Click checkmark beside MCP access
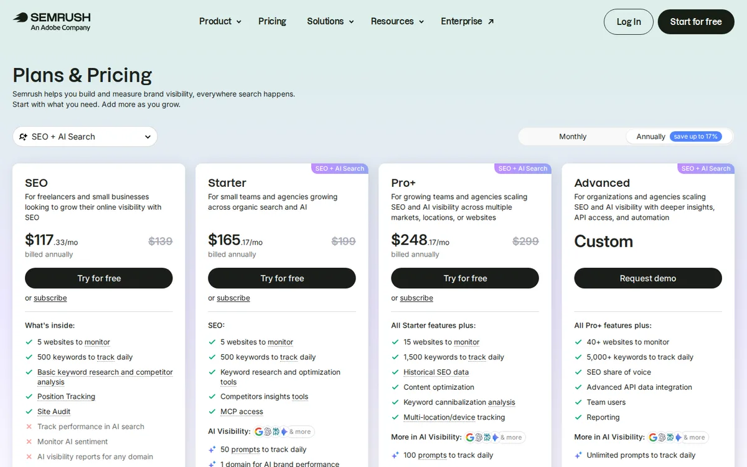The width and height of the screenshot is (747, 467). pyautogui.click(x=212, y=412)
